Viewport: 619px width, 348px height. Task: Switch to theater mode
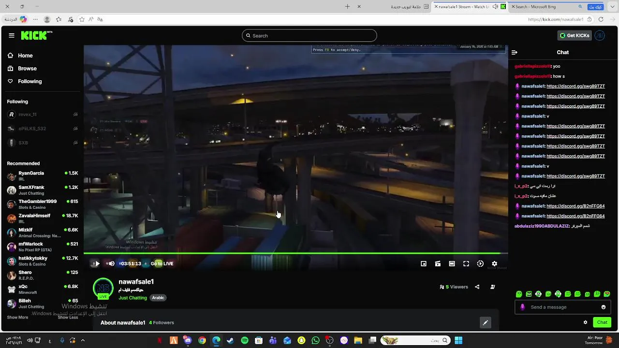tap(452, 263)
